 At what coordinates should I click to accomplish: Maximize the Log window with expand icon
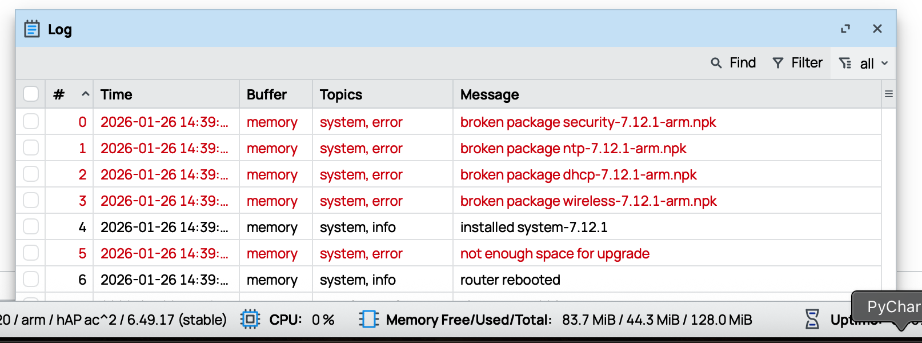[845, 29]
